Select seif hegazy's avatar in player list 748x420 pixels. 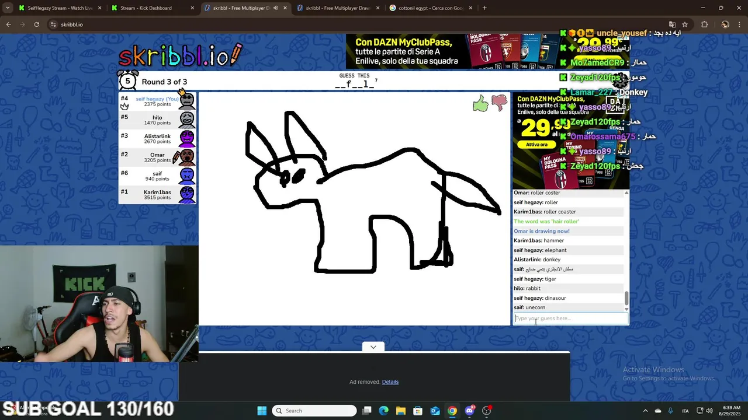click(187, 101)
